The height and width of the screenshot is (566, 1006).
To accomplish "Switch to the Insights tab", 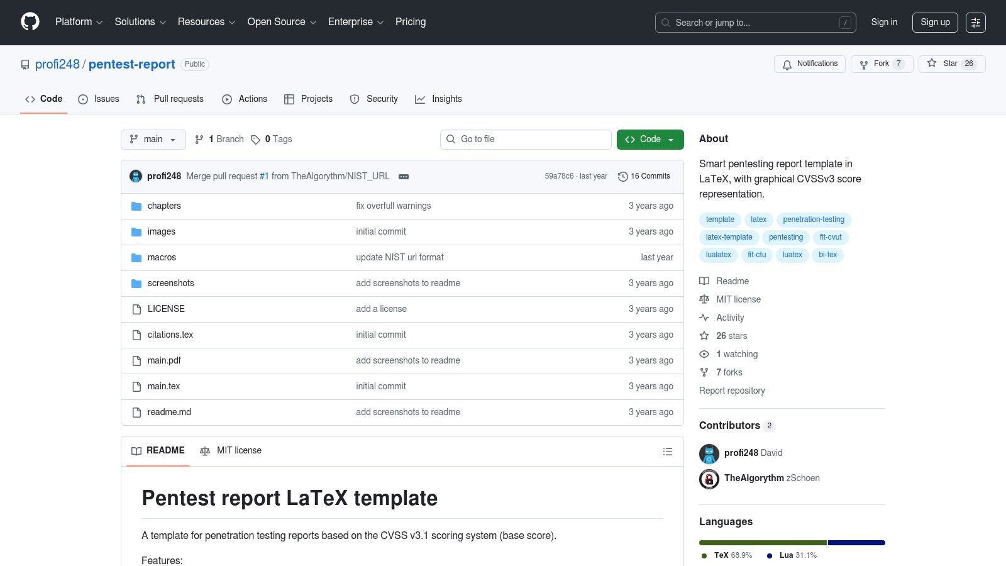I will 438,99.
